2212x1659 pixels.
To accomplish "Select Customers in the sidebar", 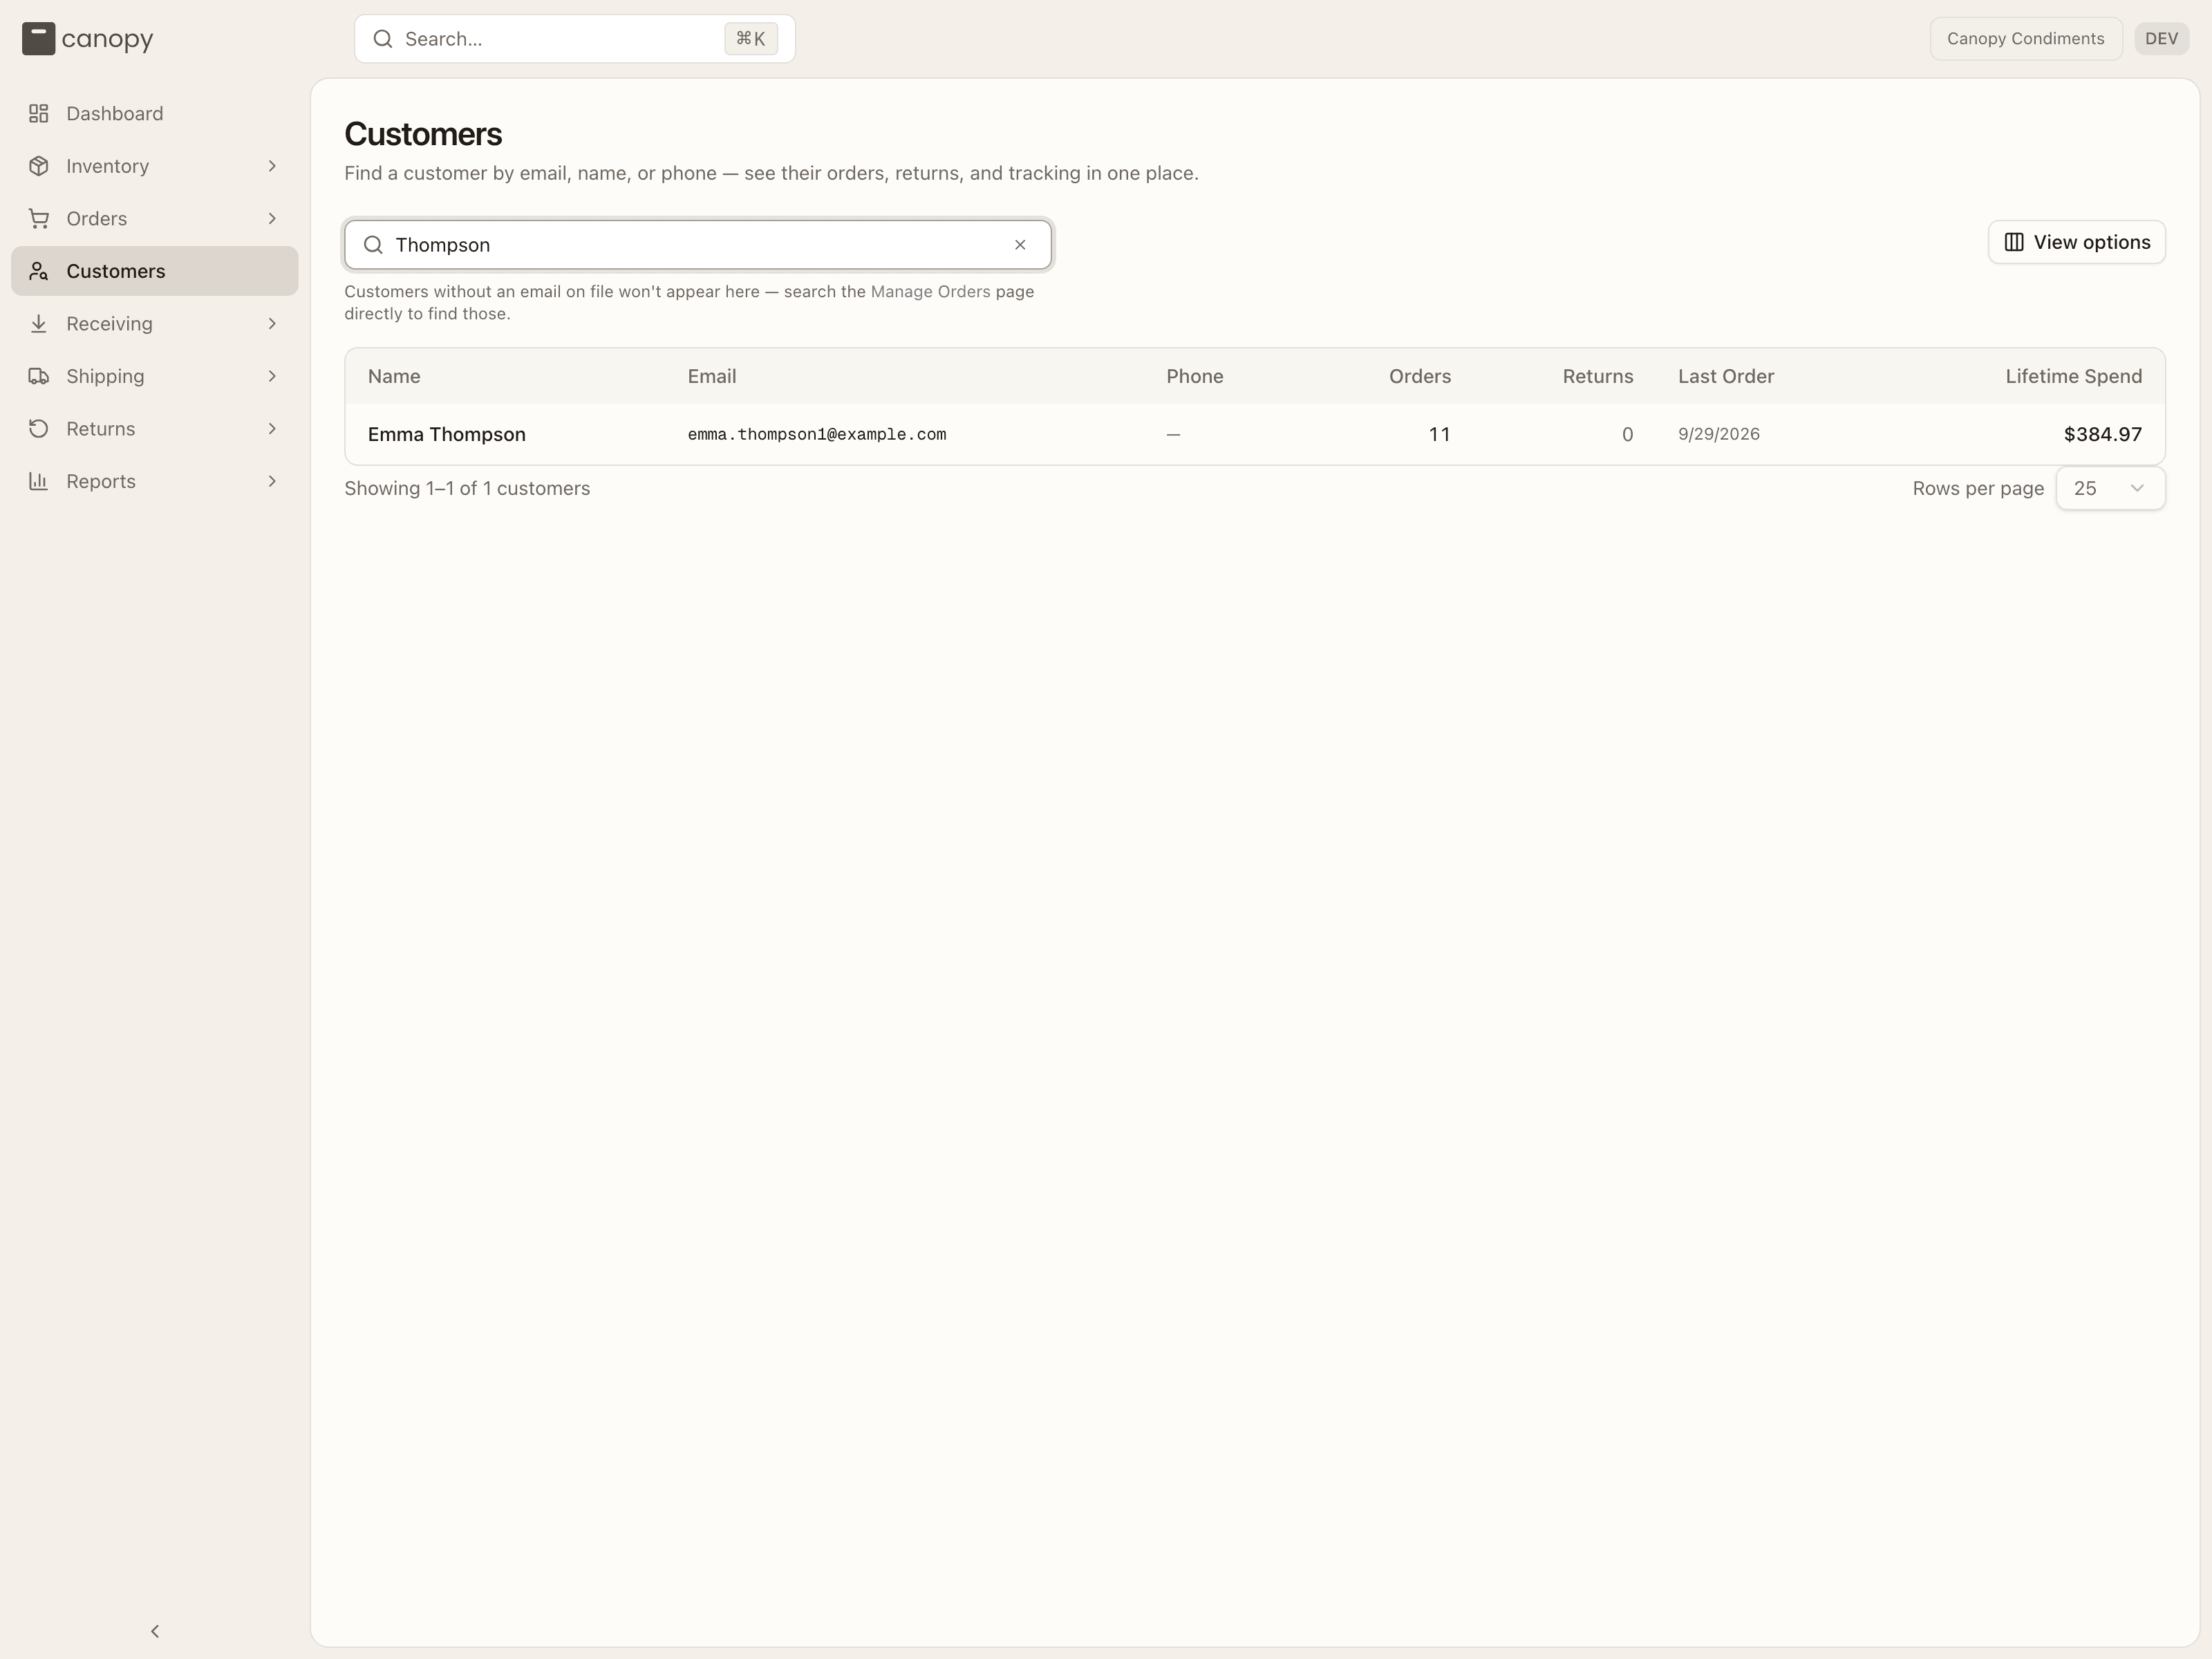I will [155, 271].
